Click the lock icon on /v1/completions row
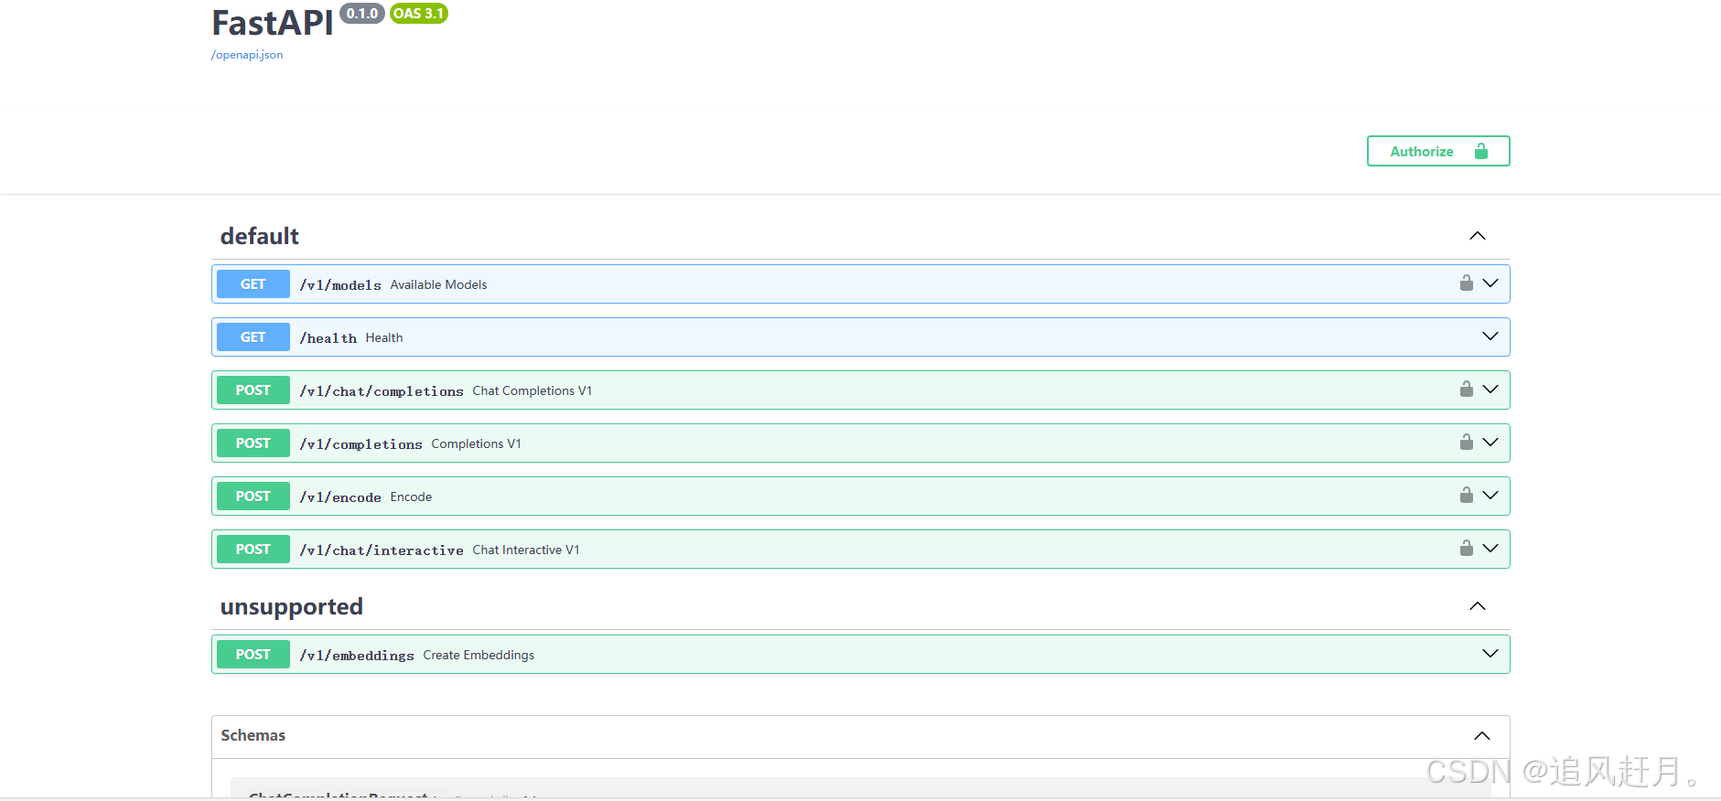 pyautogui.click(x=1466, y=443)
